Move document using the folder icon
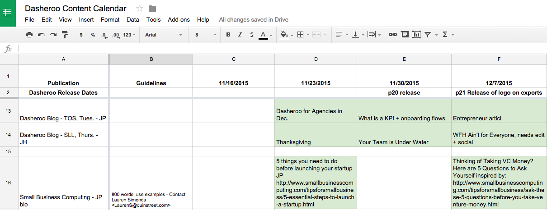 [152, 9]
